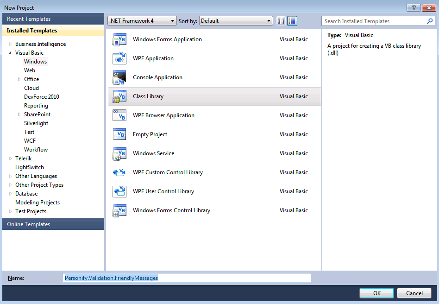Select the Windows Service template name
Screen dimensions: 439x304
(153, 153)
